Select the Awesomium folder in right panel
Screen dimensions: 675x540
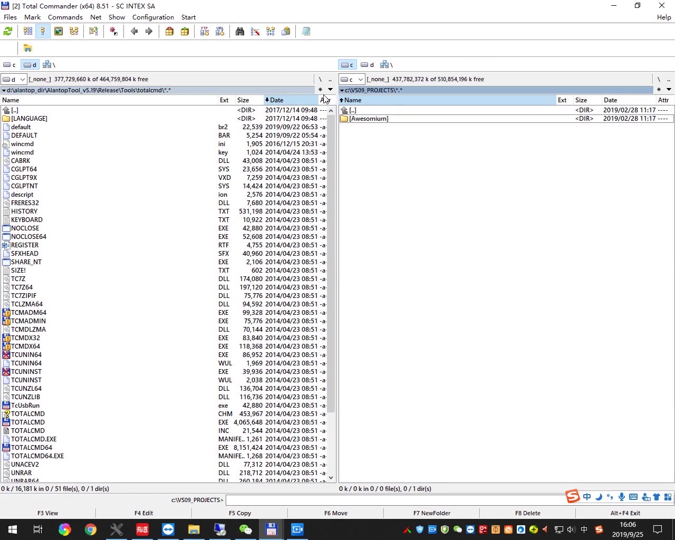point(506,119)
